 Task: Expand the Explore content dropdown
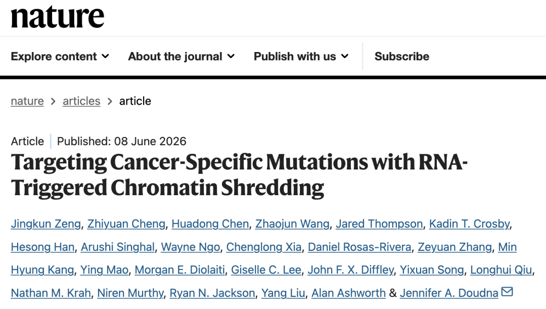[60, 57]
